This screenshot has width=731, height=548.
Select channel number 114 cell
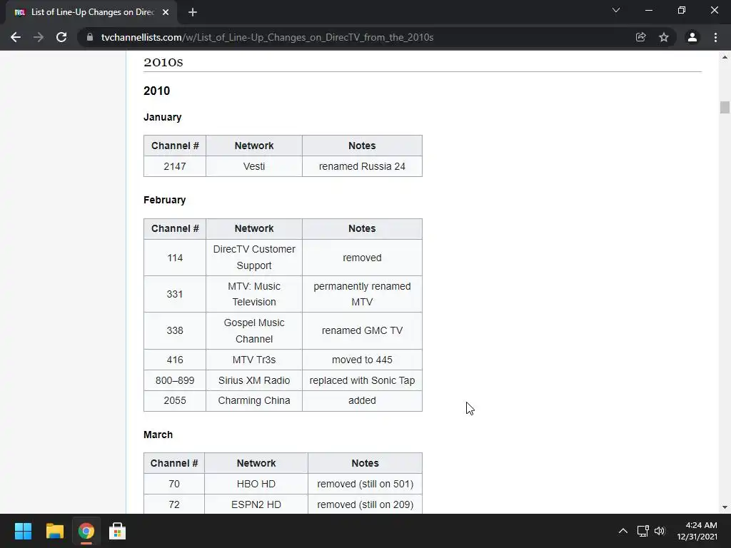[x=175, y=257]
